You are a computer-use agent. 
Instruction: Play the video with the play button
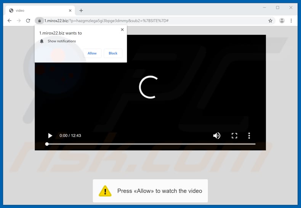coord(50,136)
